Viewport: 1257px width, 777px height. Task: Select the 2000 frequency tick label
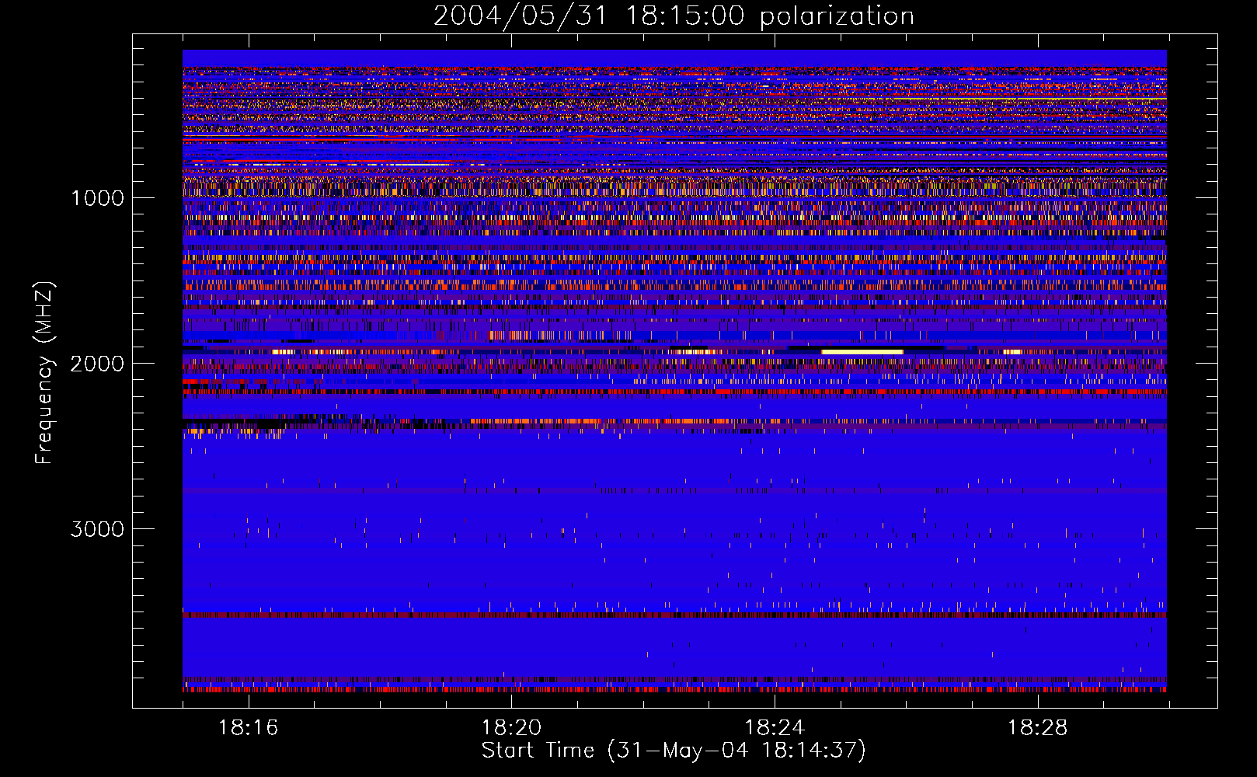coord(97,364)
